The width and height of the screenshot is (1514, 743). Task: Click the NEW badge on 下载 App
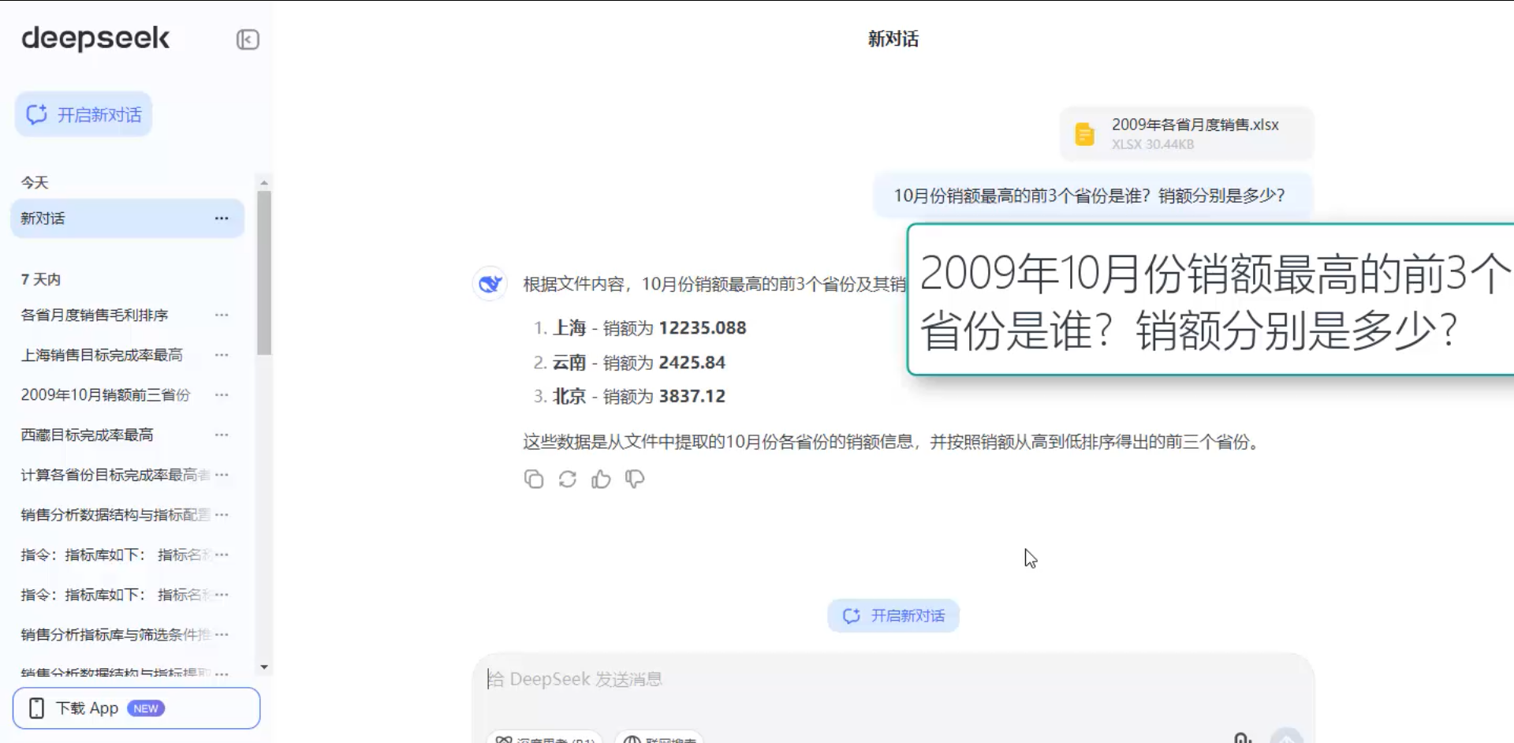click(x=146, y=708)
